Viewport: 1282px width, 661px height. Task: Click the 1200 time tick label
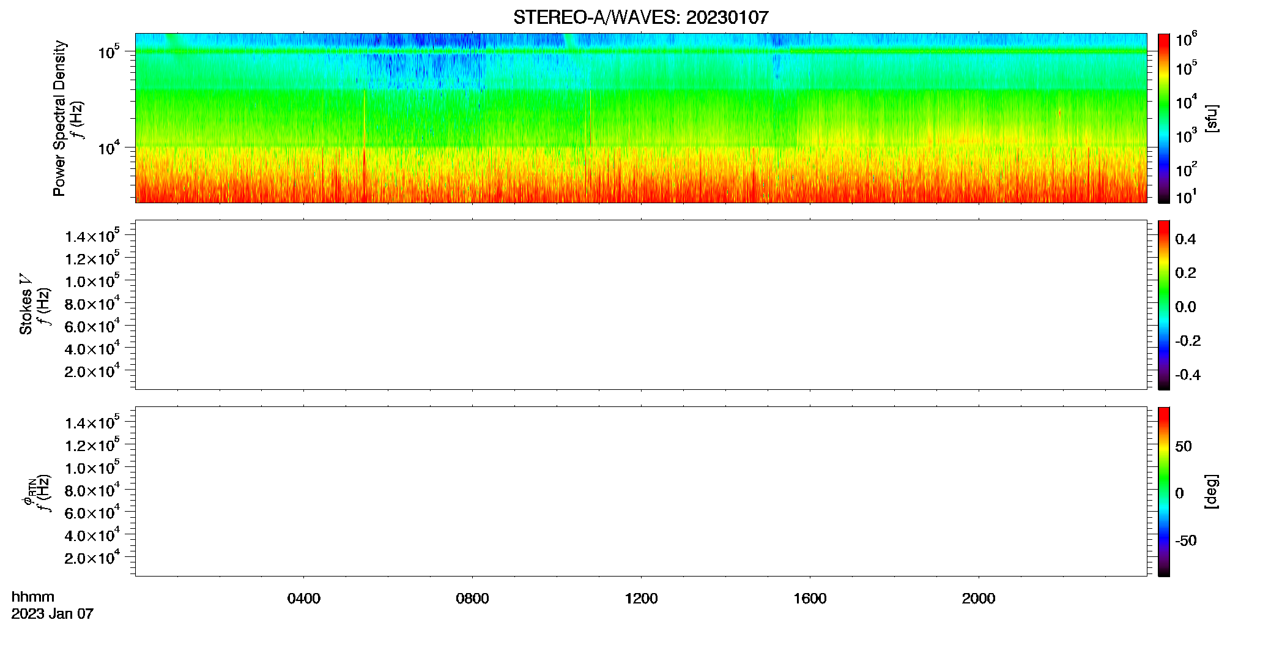pyautogui.click(x=641, y=599)
